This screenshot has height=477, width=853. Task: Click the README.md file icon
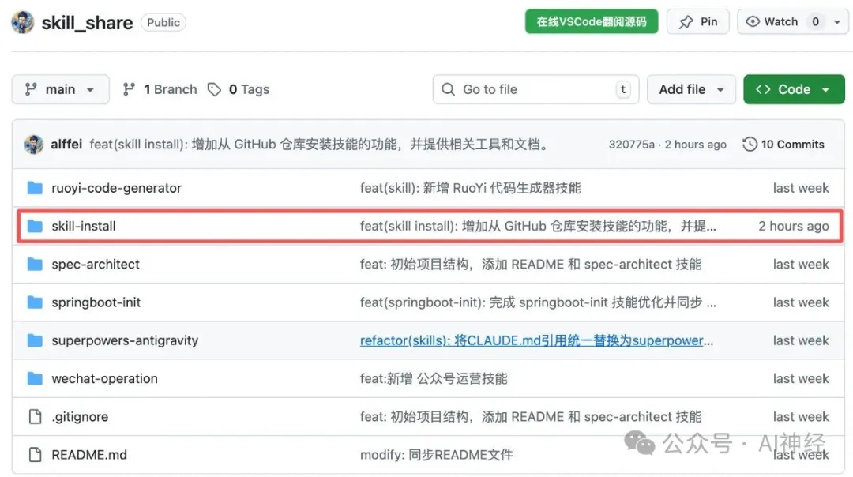(35, 455)
